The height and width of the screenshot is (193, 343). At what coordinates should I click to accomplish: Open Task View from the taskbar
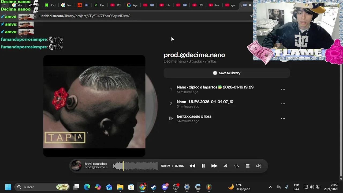point(76,187)
